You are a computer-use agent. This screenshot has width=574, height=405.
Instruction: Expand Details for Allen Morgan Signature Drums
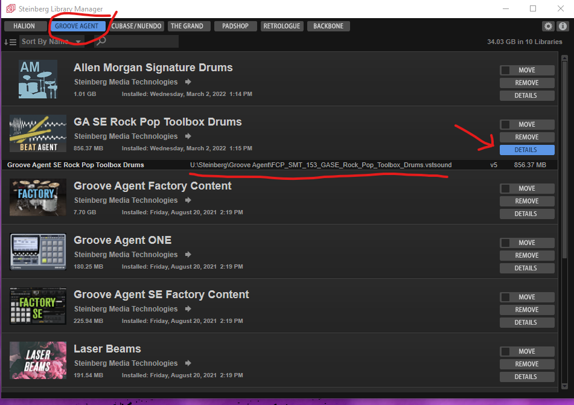coord(527,95)
